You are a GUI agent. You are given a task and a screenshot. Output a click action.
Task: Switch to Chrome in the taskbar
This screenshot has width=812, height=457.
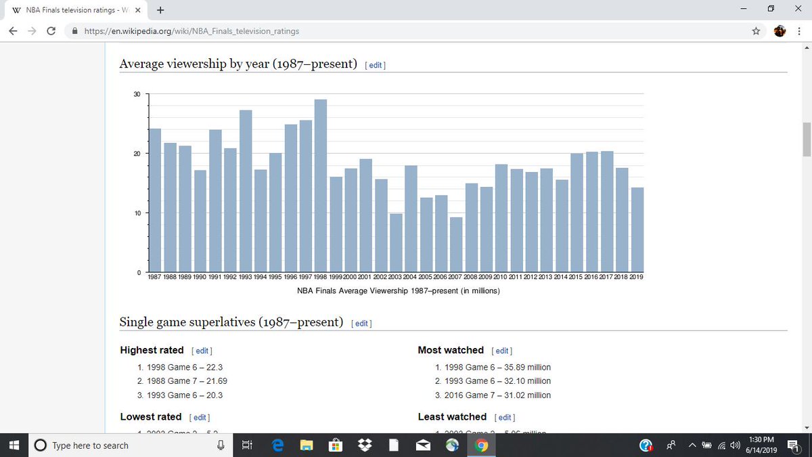coord(482,445)
